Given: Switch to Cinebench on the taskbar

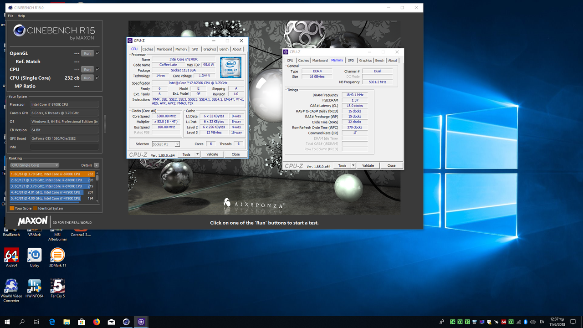Looking at the screenshot, I should coord(126,322).
